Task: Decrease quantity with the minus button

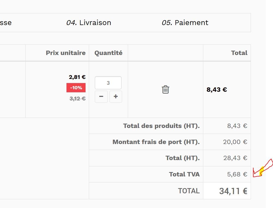Action: (101, 97)
